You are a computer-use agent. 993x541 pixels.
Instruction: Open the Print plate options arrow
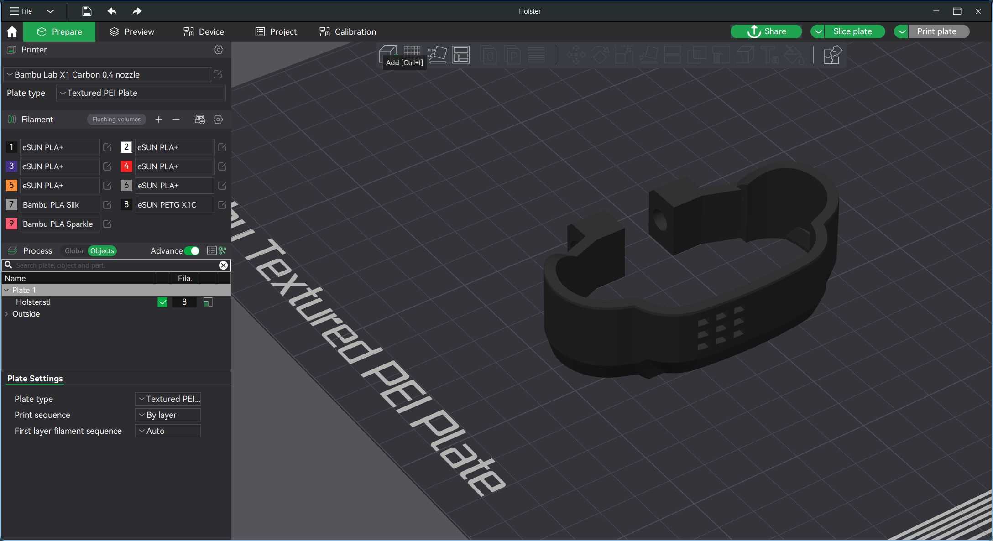coord(901,31)
